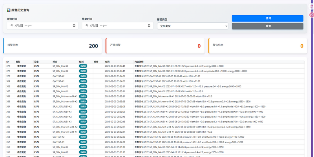Select SP_AL30N_INB1-K2 in row 364
The image size is (314, 157).
click(x=62, y=106)
